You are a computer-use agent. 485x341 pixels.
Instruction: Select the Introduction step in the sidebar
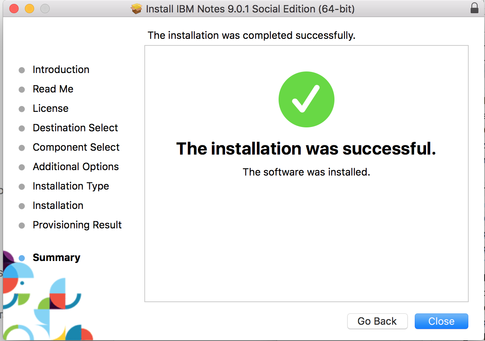[61, 70]
